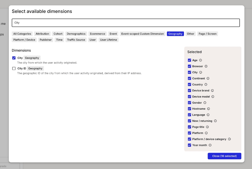Filter by Time category
Screen dimensions: 252x169
click(59, 40)
